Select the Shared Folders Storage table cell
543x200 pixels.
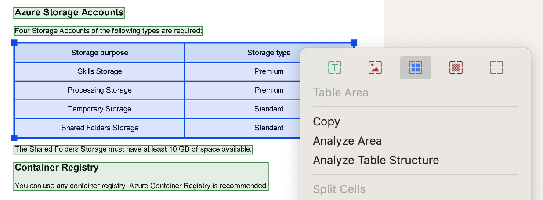pos(100,128)
